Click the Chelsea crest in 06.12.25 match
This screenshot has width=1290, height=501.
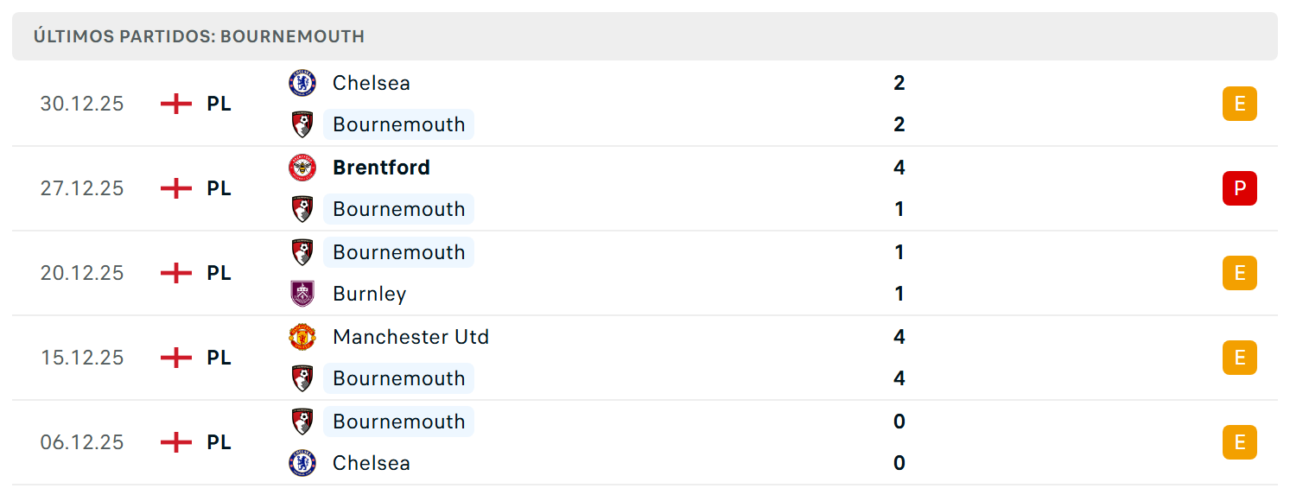[x=302, y=463]
